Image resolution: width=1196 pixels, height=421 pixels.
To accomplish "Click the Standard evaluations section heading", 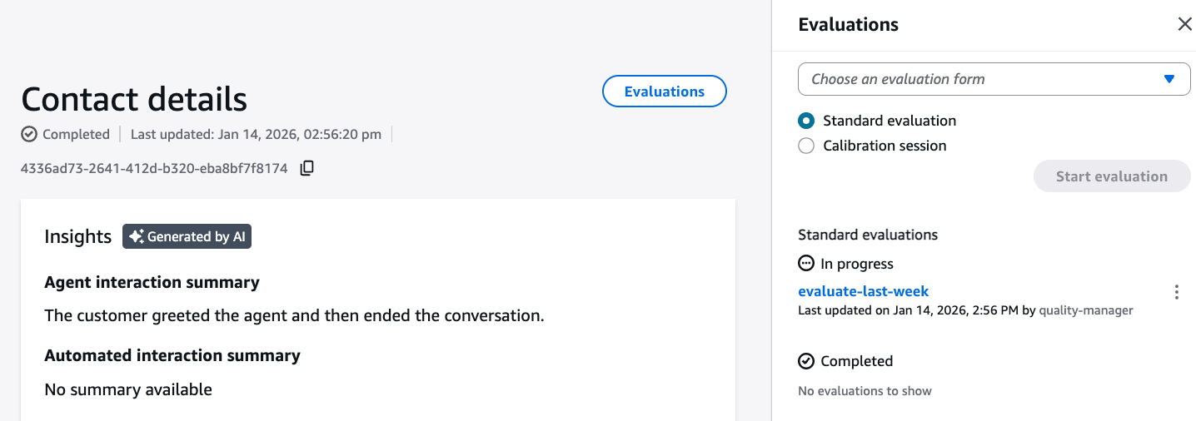I will [868, 235].
